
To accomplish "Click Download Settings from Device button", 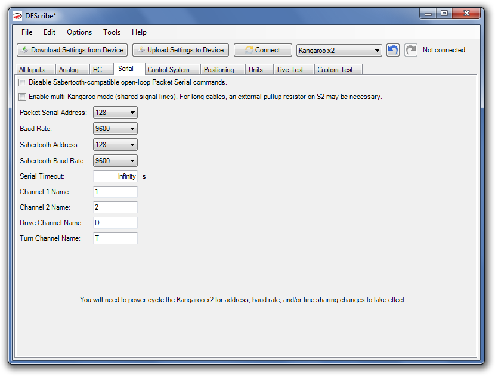I will click(x=72, y=50).
